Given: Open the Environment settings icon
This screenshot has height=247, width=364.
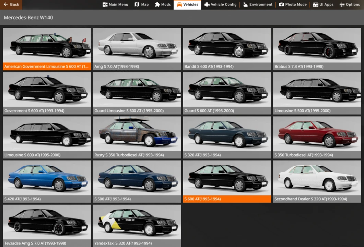Looking at the screenshot, I should coord(245,4).
